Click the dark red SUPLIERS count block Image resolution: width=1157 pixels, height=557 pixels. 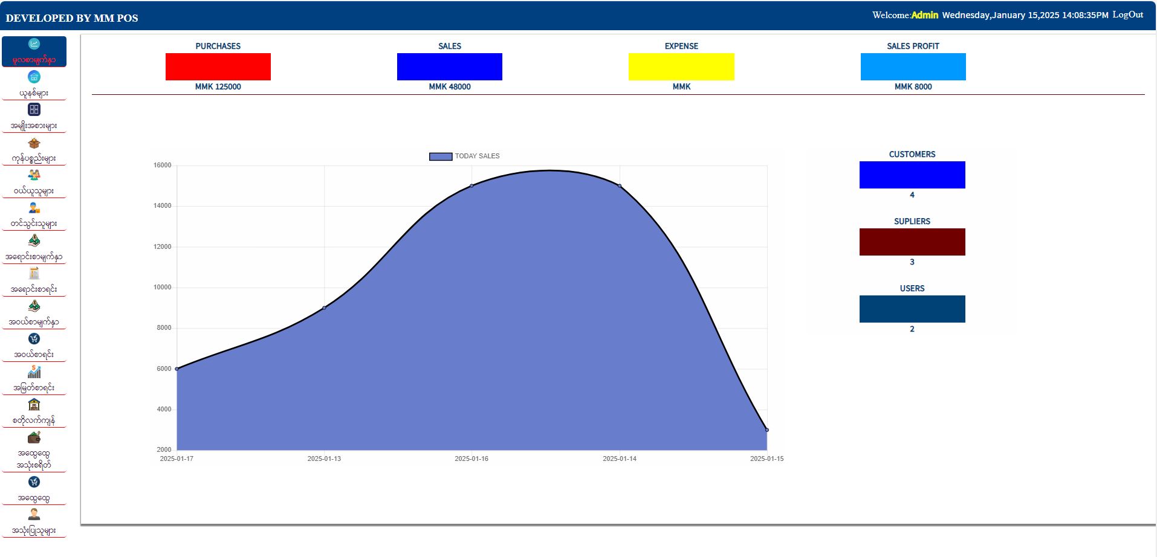point(912,242)
